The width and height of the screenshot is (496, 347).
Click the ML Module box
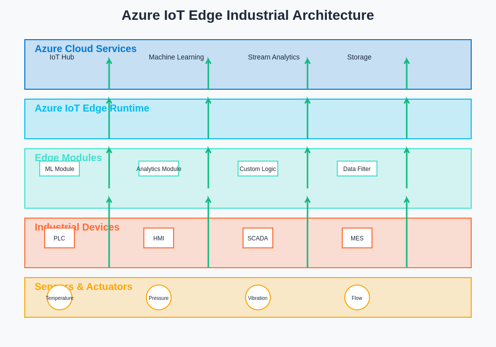(60, 169)
